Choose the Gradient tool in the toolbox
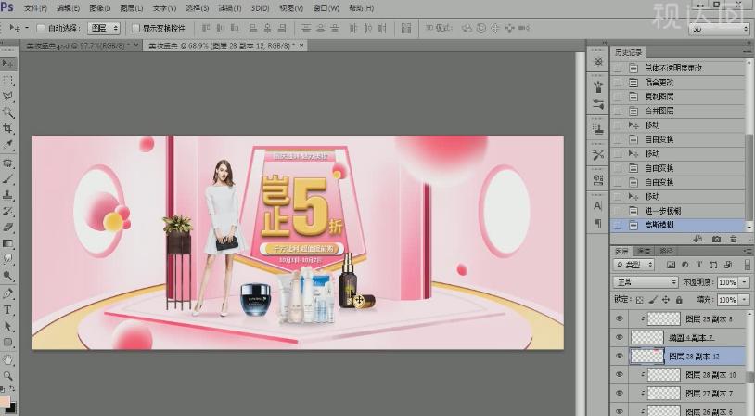The height and width of the screenshot is (416, 755). (x=8, y=243)
